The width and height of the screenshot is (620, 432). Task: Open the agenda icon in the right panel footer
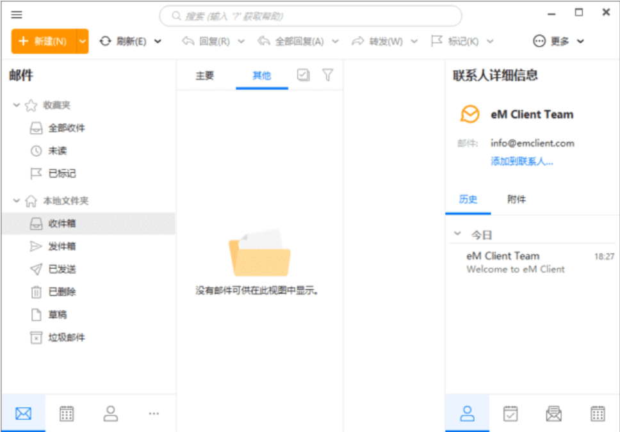tap(510, 413)
